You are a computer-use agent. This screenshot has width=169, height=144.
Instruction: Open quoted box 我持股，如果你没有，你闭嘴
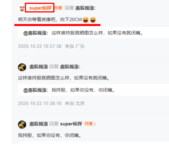tap(93, 90)
